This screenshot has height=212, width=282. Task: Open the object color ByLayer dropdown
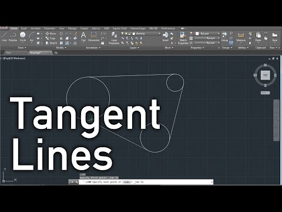(207, 34)
